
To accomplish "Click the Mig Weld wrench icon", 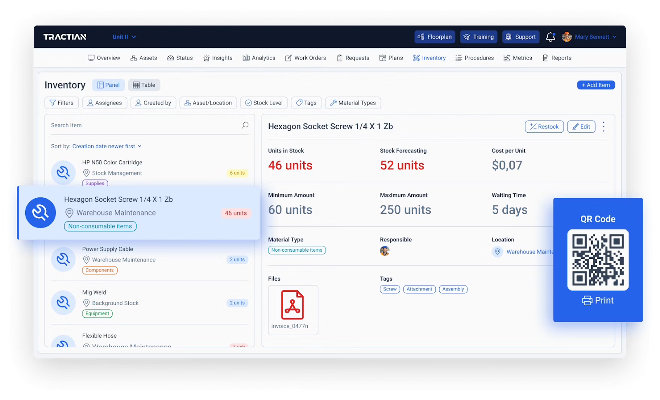I will point(63,302).
